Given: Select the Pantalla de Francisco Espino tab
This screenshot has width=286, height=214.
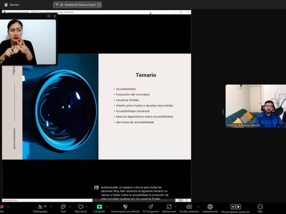Looking at the screenshot, I should click(77, 5).
